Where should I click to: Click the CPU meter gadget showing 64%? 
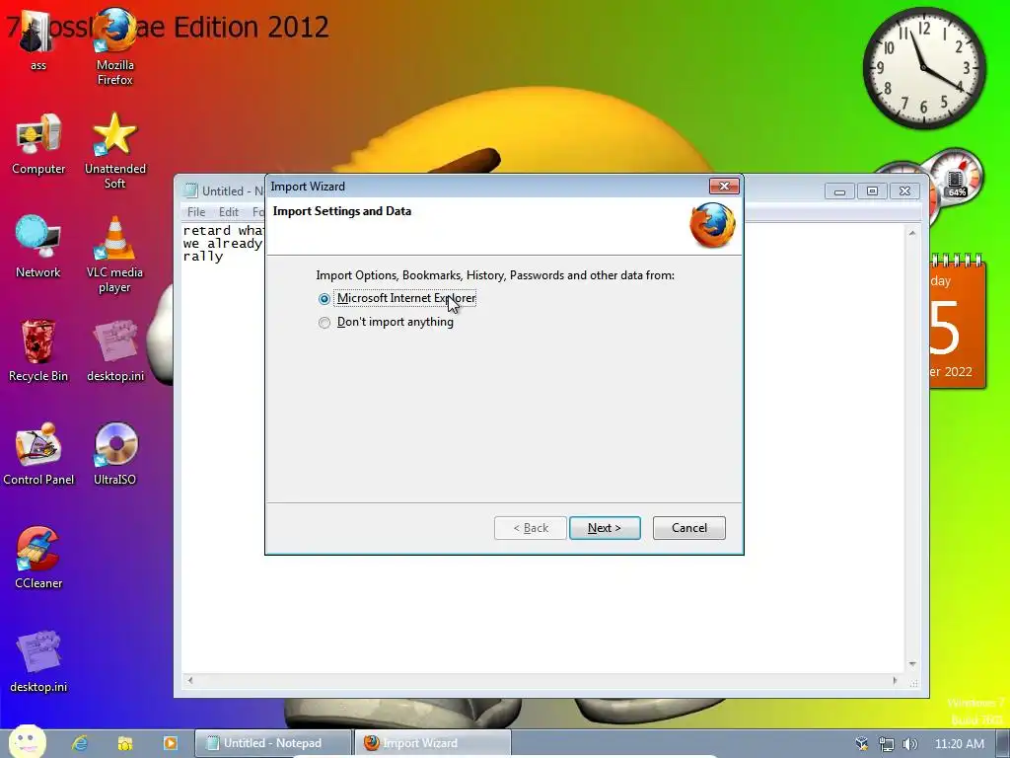957,176
